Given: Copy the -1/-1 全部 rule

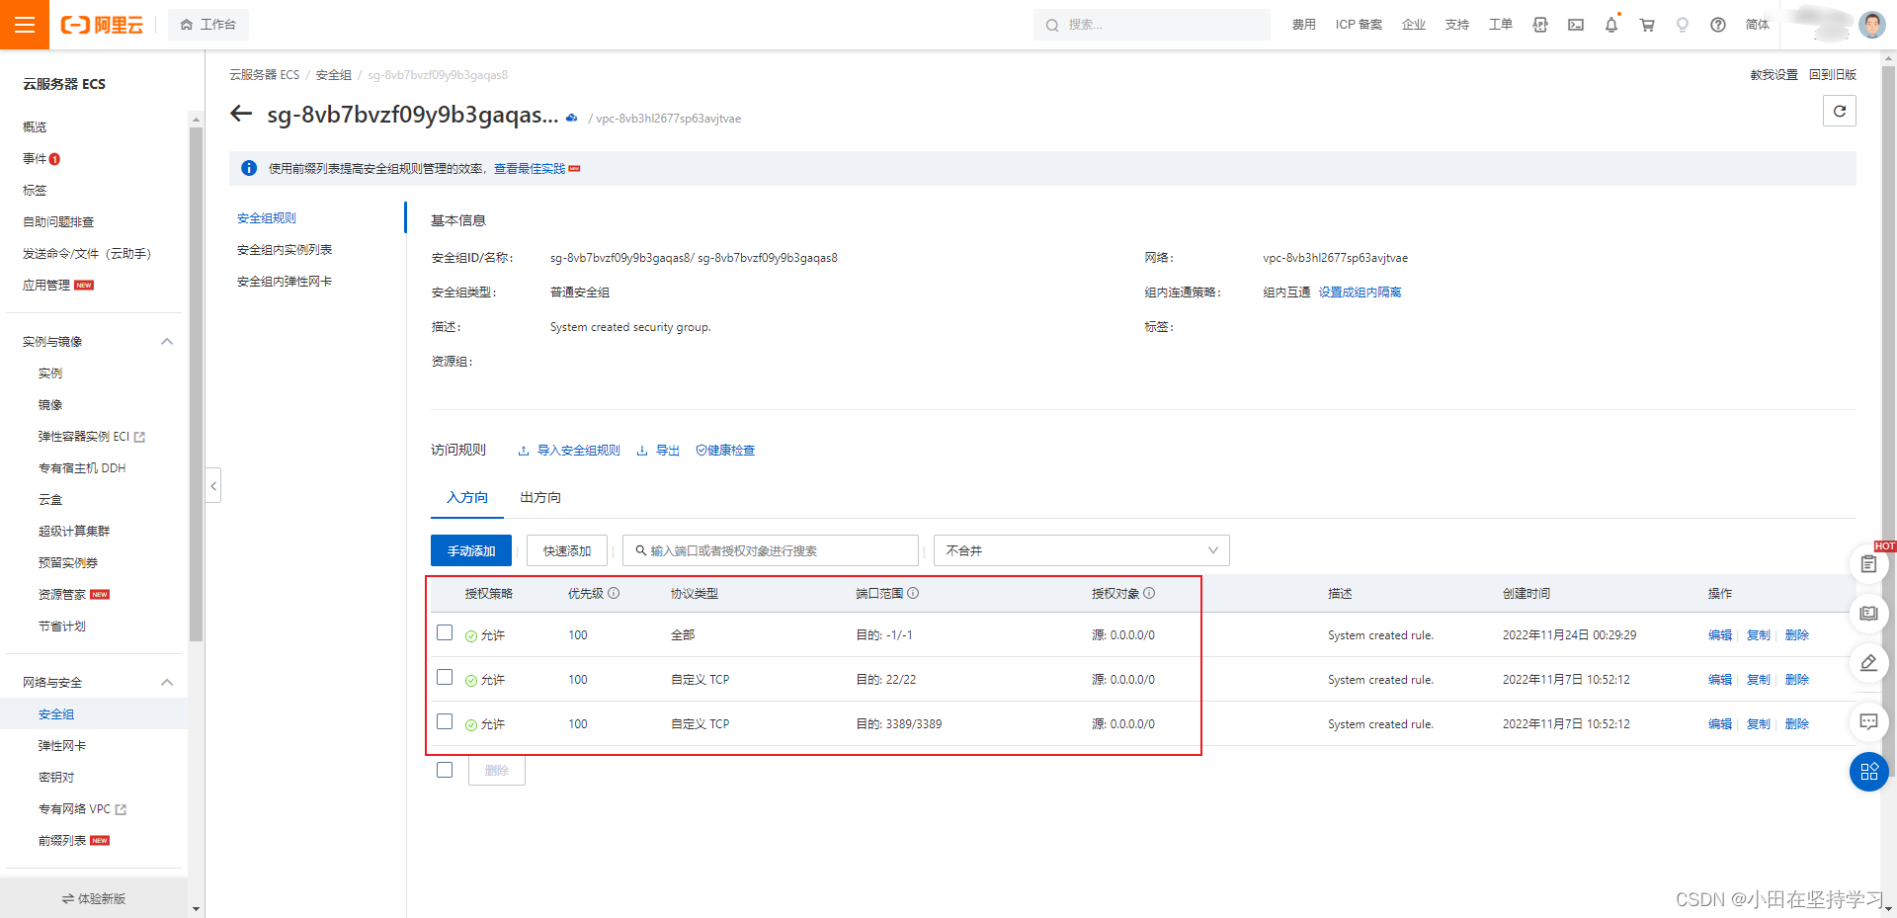Looking at the screenshot, I should tap(1759, 635).
